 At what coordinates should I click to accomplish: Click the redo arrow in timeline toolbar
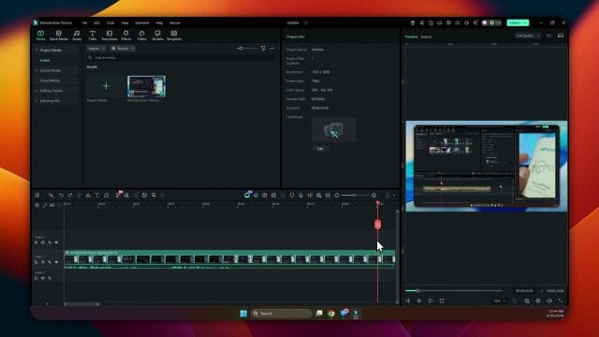pos(70,196)
